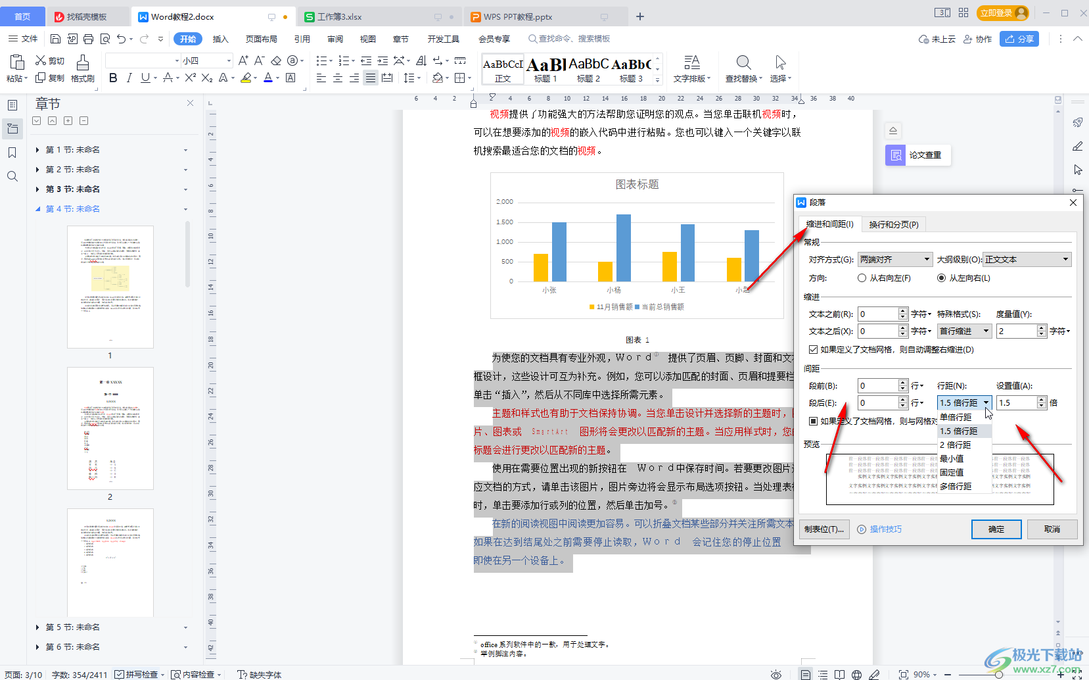The image size is (1089, 680).
Task: Choose 固定值 from line spacing list
Action: (x=964, y=472)
